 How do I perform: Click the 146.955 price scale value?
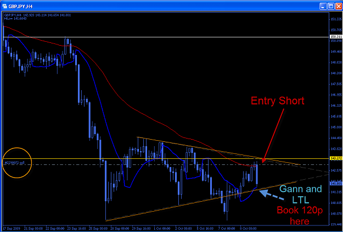[336, 95]
